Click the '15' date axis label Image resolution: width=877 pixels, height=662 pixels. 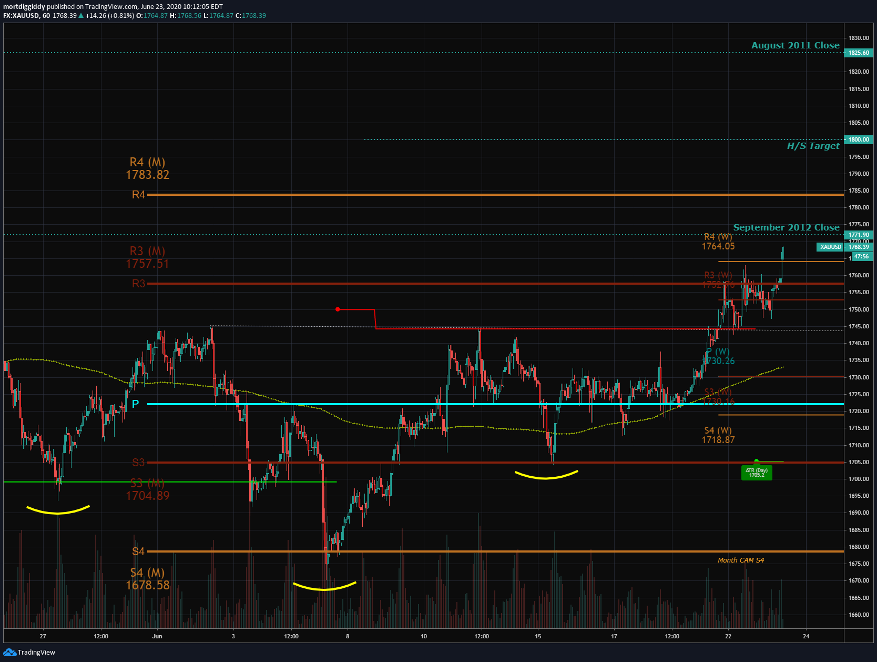[x=538, y=636]
